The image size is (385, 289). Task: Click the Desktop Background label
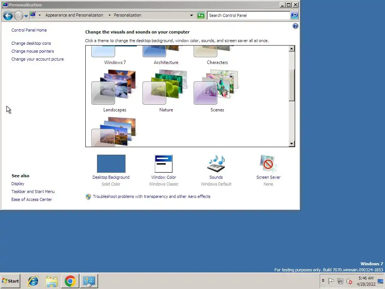[x=111, y=177]
